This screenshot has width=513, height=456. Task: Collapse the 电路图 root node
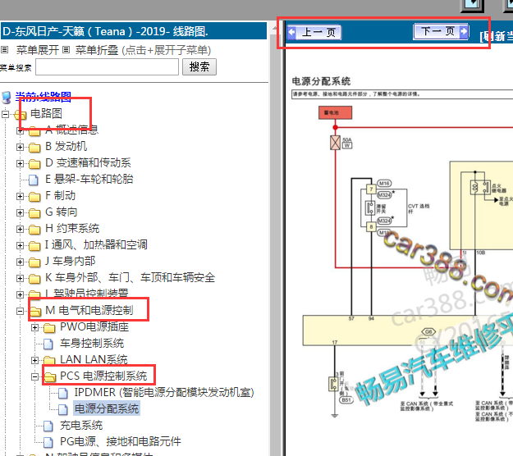(x=5, y=114)
